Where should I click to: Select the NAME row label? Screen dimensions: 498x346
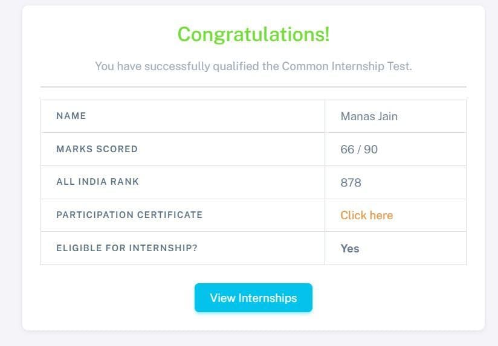(71, 116)
